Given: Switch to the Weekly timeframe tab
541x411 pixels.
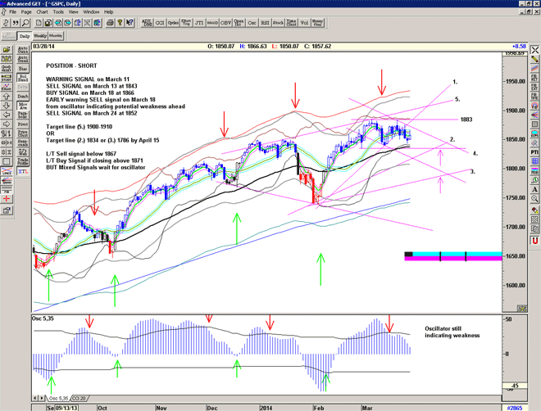Looking at the screenshot, I should point(39,37).
